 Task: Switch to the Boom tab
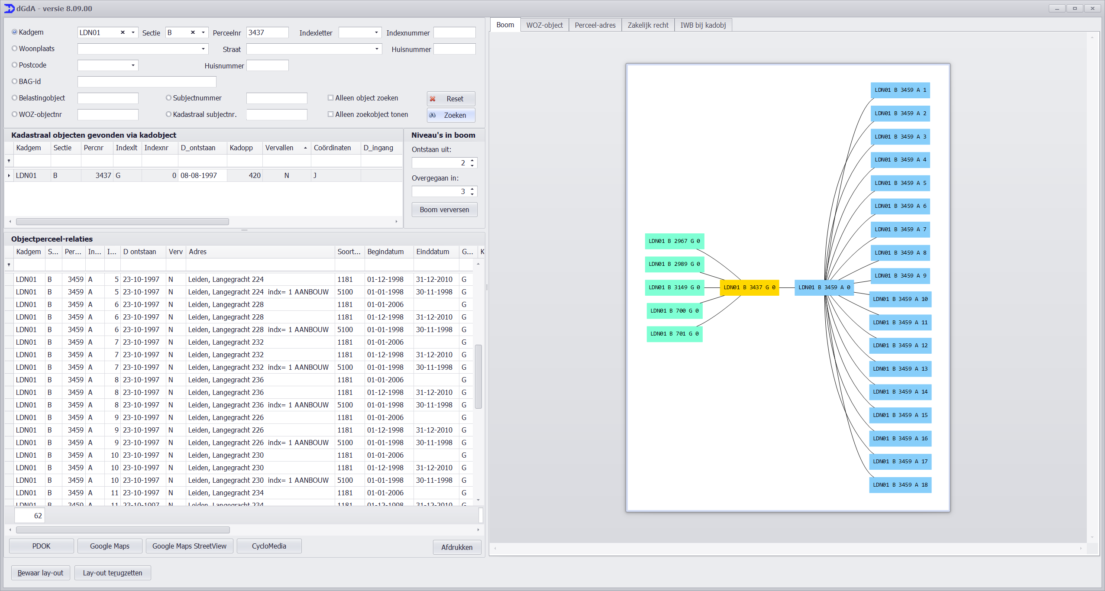point(505,25)
